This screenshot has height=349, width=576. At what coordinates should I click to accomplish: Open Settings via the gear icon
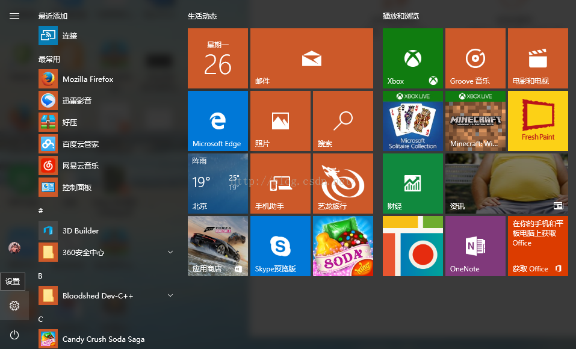coord(14,306)
